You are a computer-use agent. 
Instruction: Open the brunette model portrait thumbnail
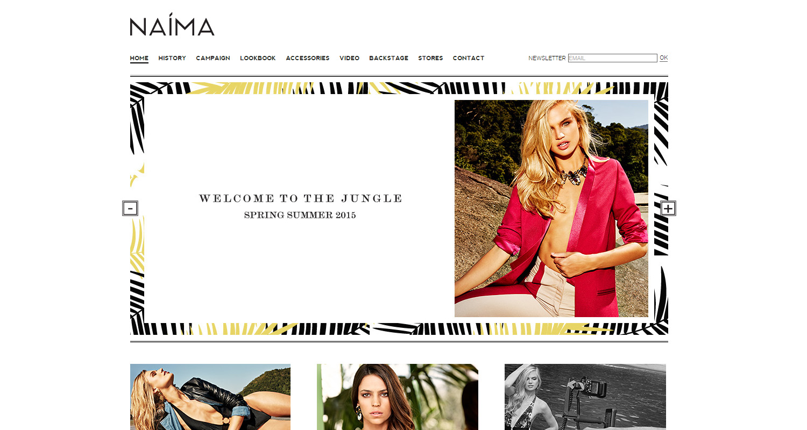coord(398,397)
